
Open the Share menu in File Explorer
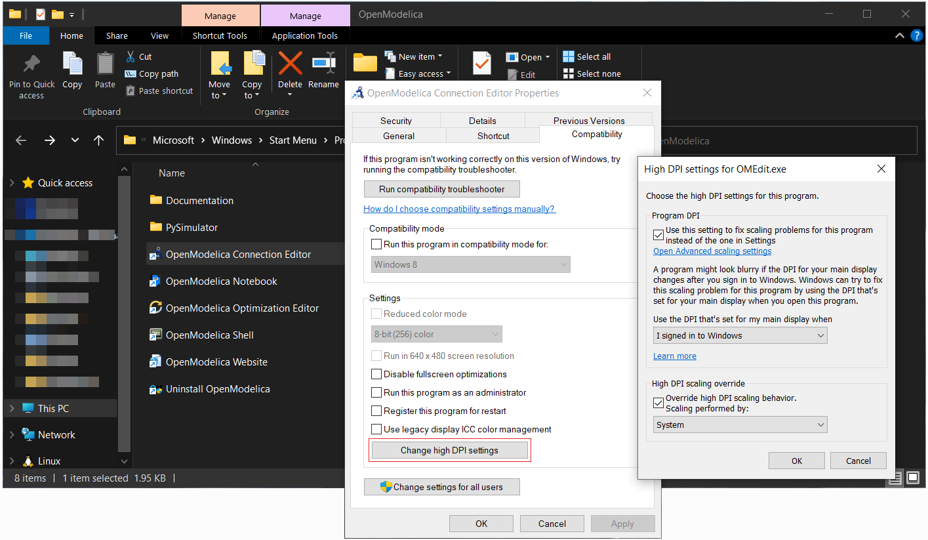coord(117,35)
